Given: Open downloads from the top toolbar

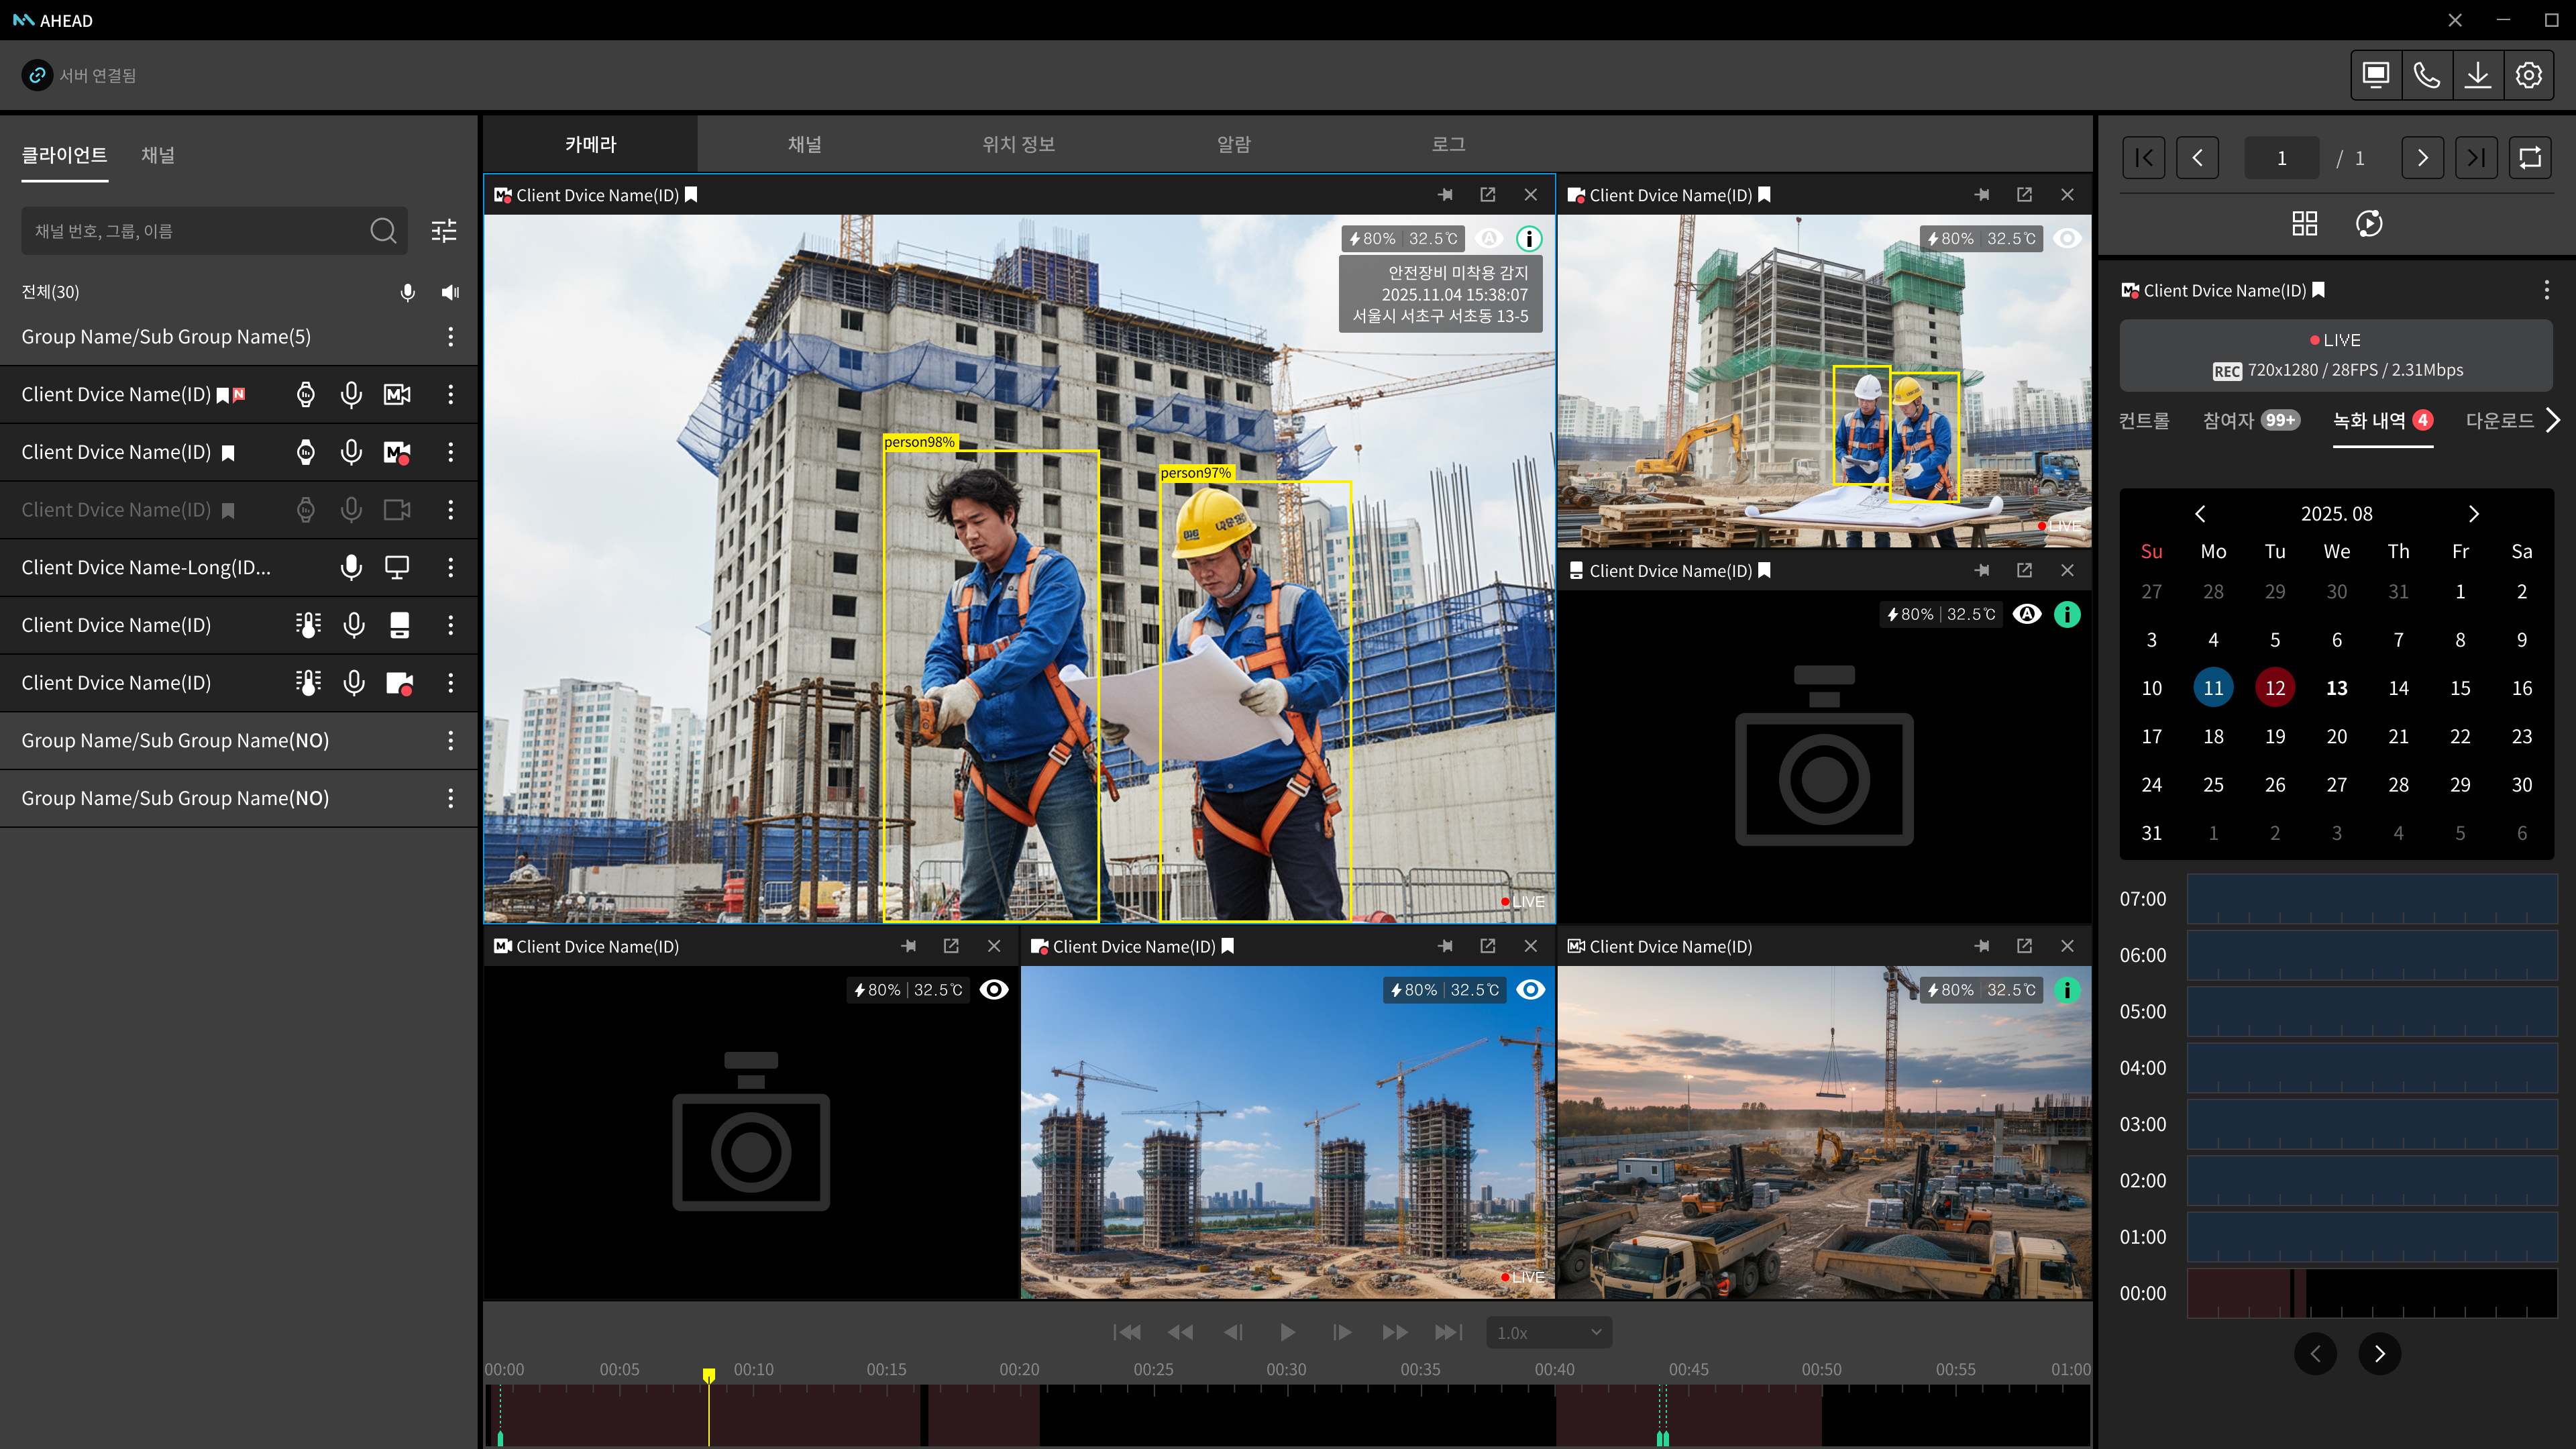Looking at the screenshot, I should pyautogui.click(x=2478, y=75).
